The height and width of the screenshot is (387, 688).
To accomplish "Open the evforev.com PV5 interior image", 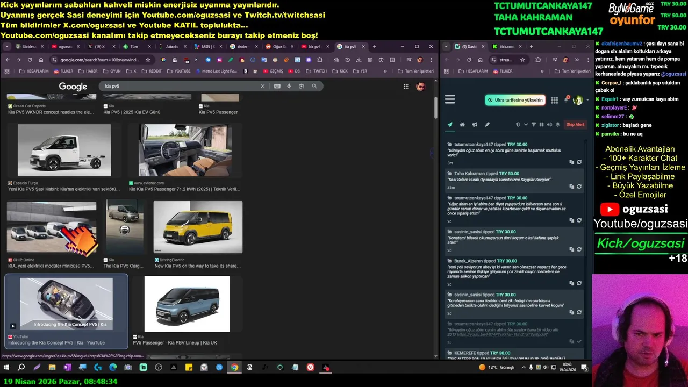I will pos(185,150).
